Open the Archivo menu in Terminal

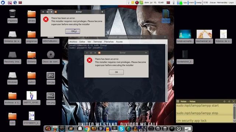tap(73, 42)
